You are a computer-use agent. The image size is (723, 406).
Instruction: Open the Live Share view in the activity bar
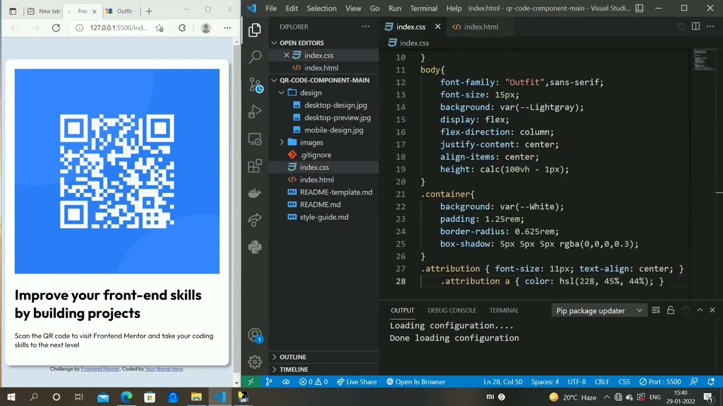(255, 220)
